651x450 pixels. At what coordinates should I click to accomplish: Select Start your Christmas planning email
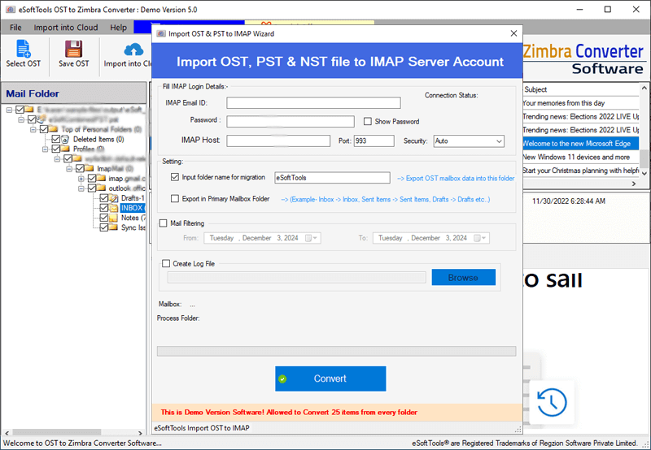click(x=580, y=171)
